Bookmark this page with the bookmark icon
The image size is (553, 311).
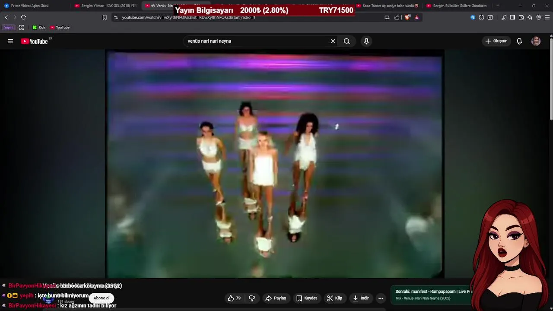pos(105,17)
